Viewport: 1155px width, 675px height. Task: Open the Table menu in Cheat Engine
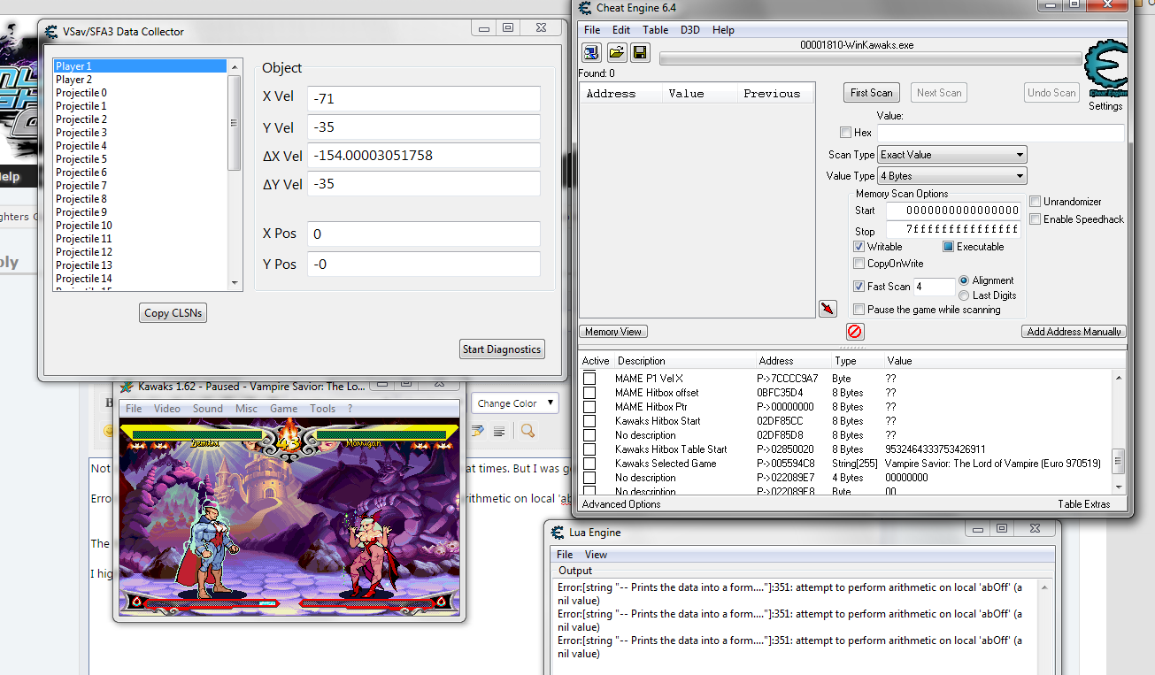656,30
